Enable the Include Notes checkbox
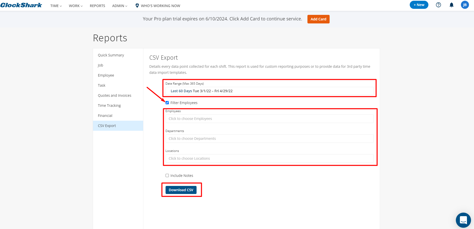The image size is (474, 229). 167,176
